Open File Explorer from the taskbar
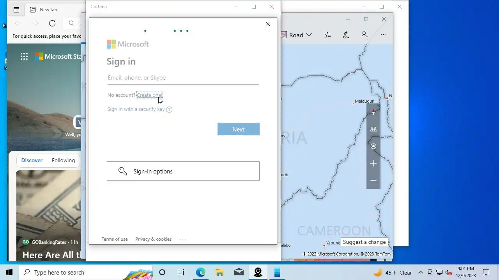The width and height of the screenshot is (499, 280). [x=220, y=272]
